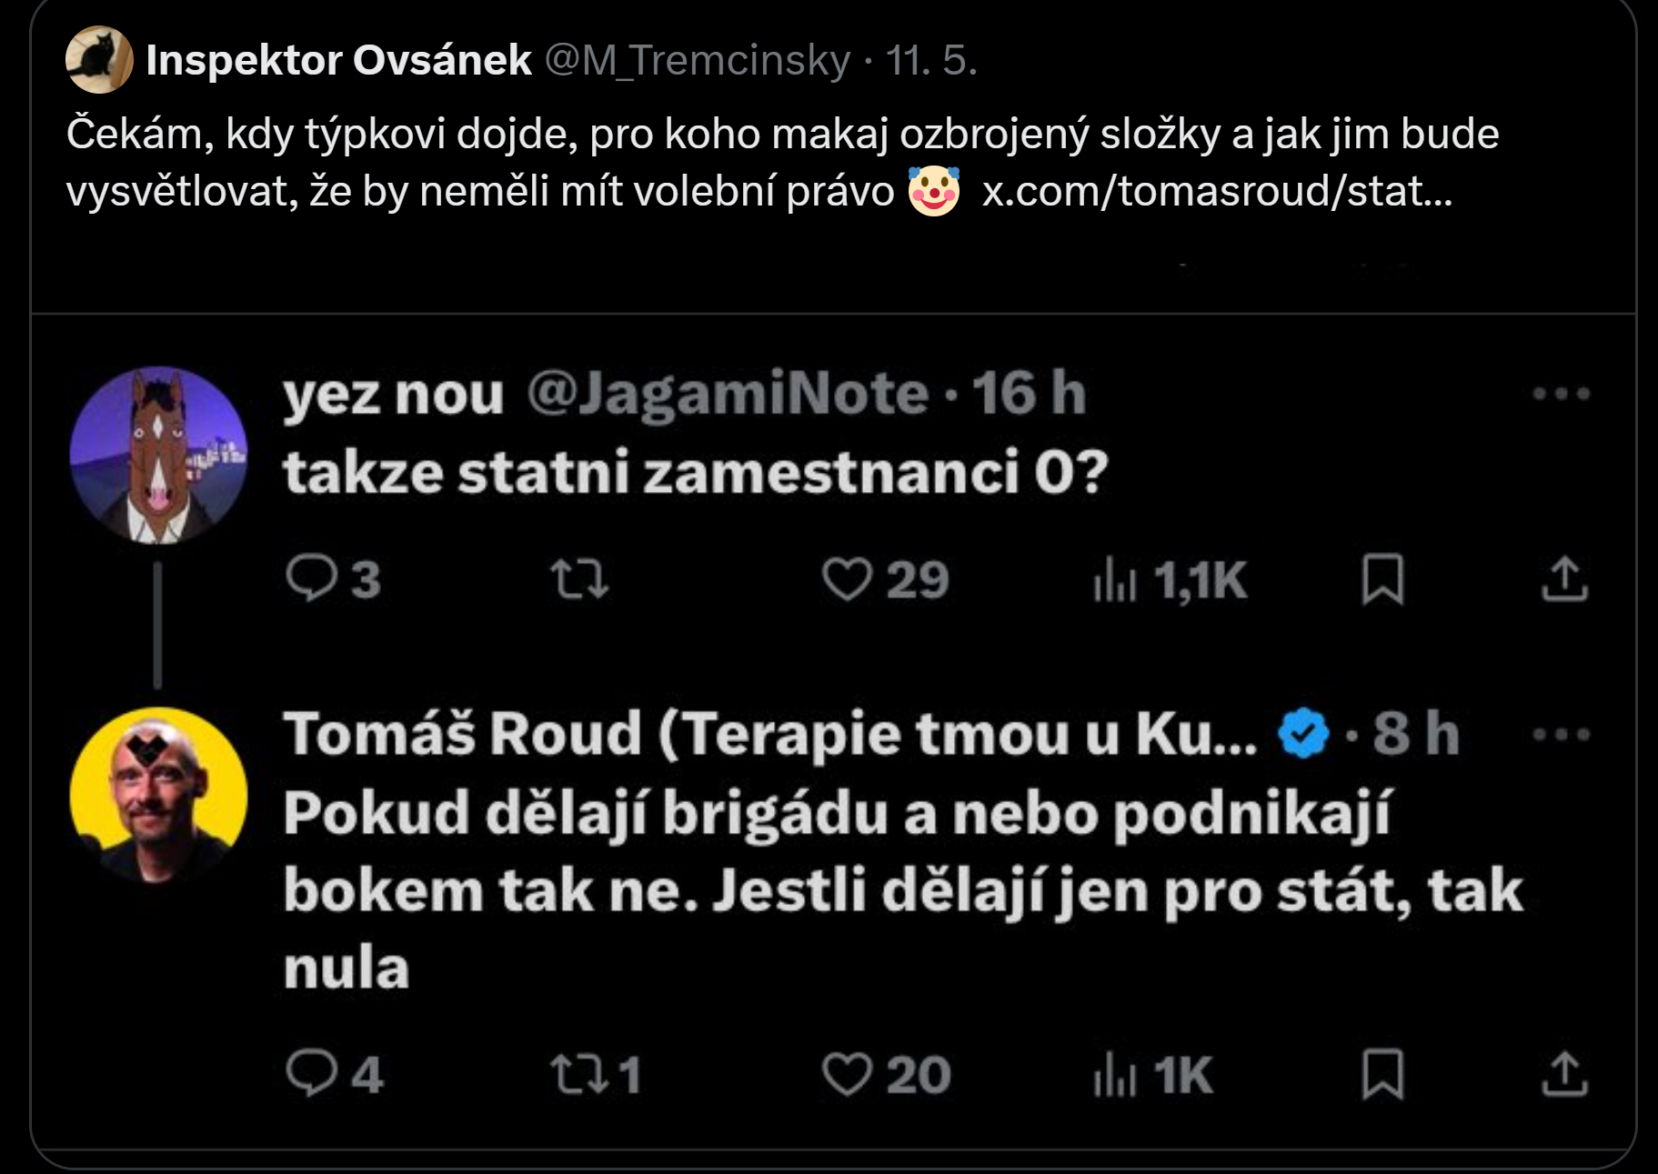Click Inspektor Ovsánek's cat avatar
The height and width of the screenshot is (1174, 1658).
pyautogui.click(x=99, y=60)
